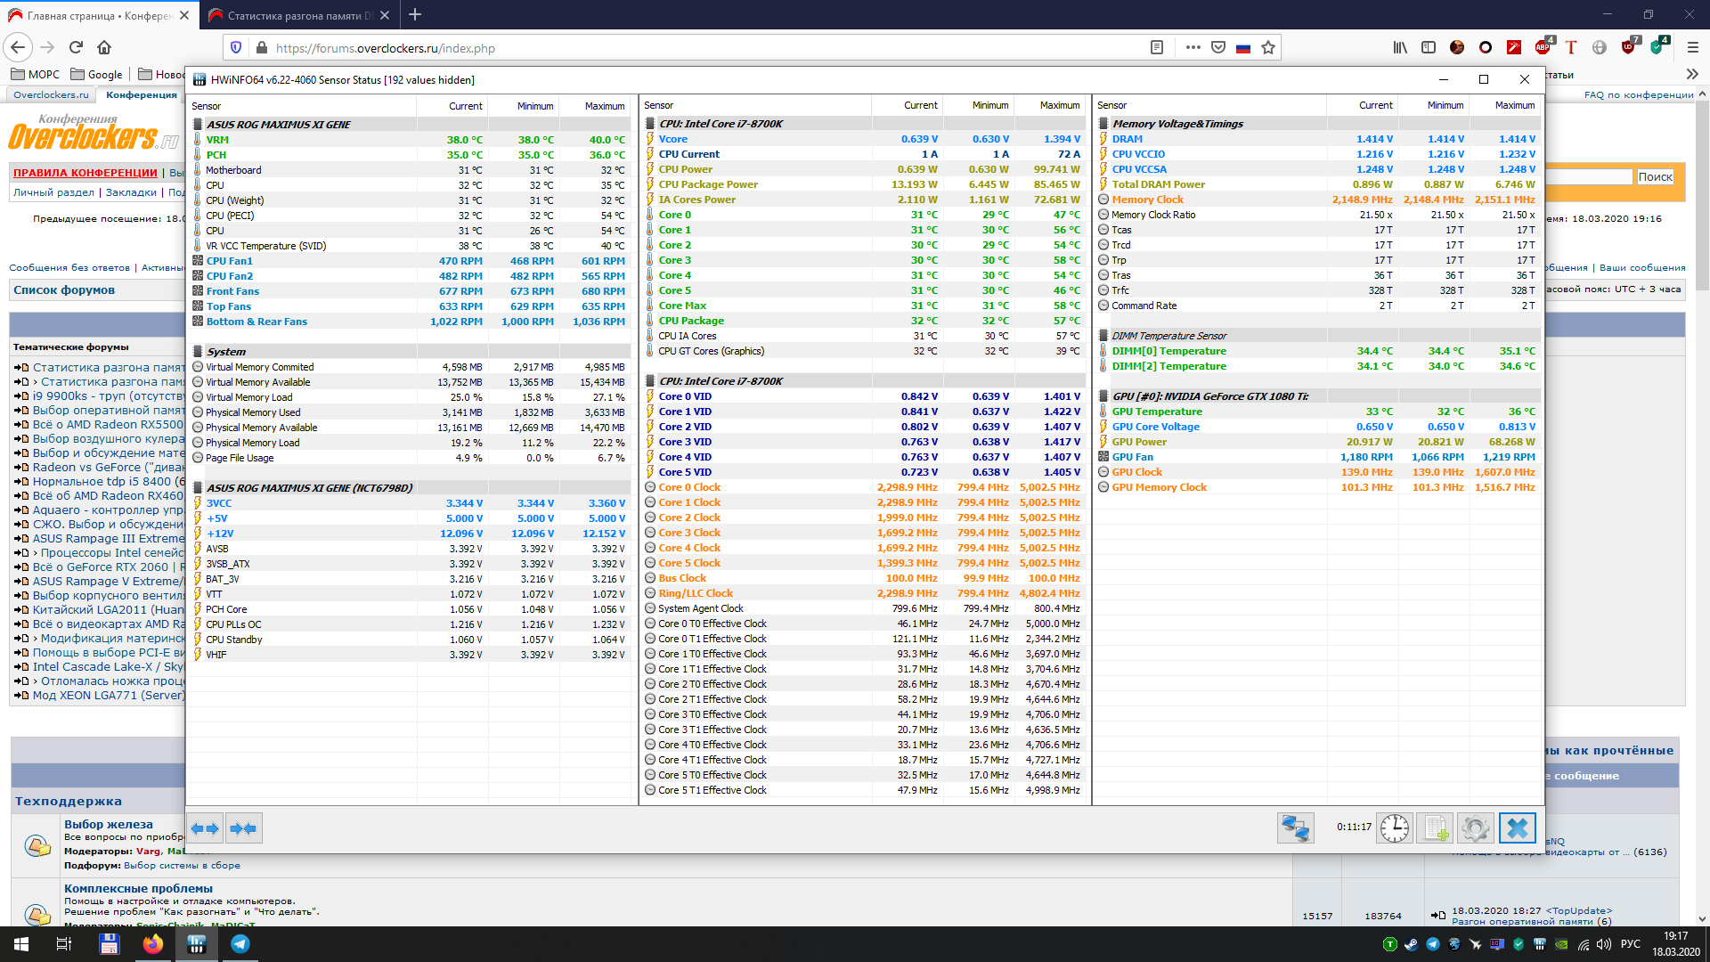Click the collapse columns arrows button in HWiNFO

coord(243,828)
